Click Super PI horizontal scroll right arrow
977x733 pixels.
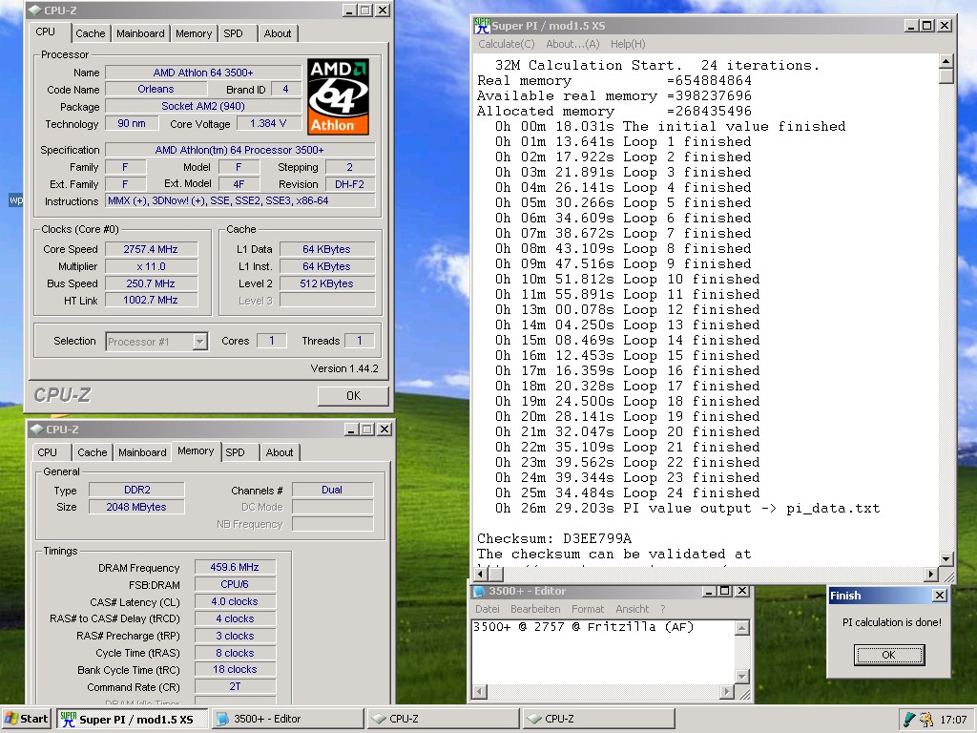(x=931, y=574)
